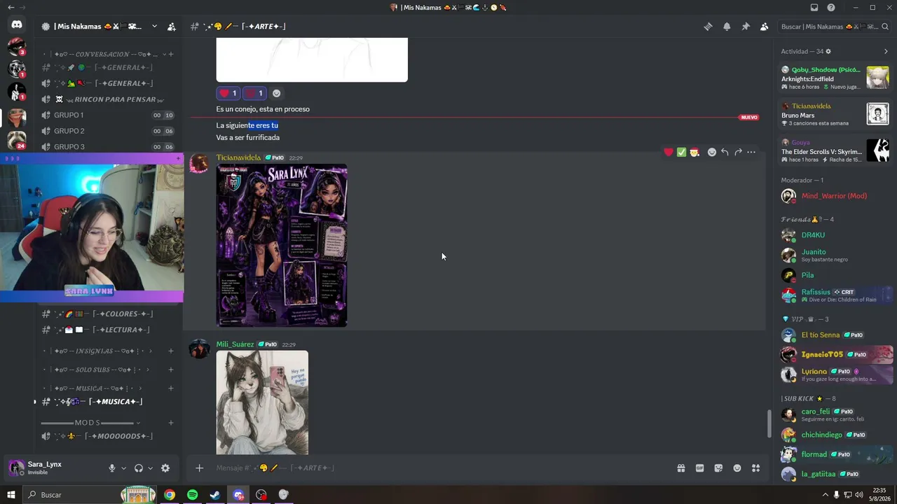Open the sticker picker

[718, 468]
